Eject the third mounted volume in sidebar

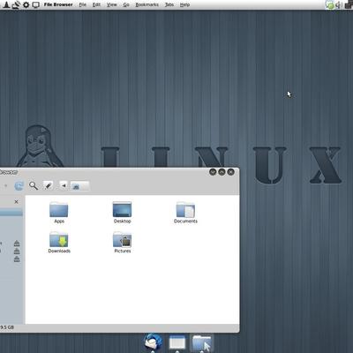coord(17,259)
